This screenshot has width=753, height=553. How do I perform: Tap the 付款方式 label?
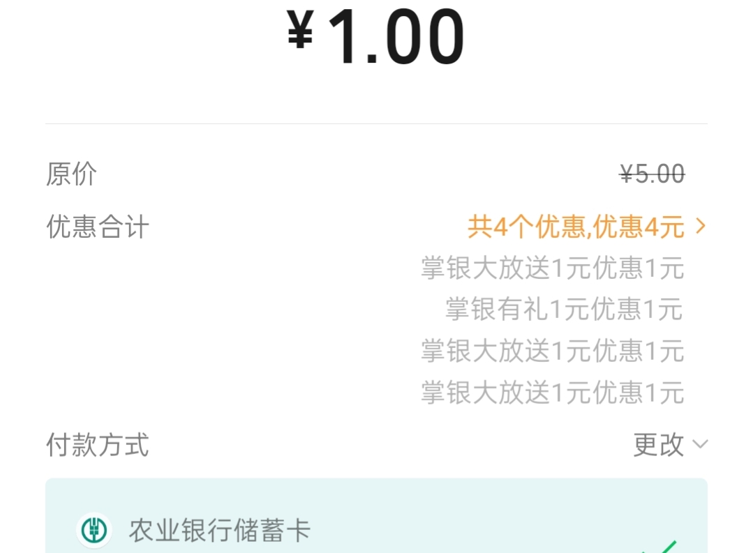[98, 444]
